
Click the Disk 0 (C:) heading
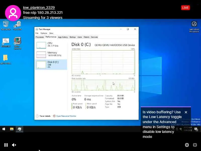click(x=81, y=45)
